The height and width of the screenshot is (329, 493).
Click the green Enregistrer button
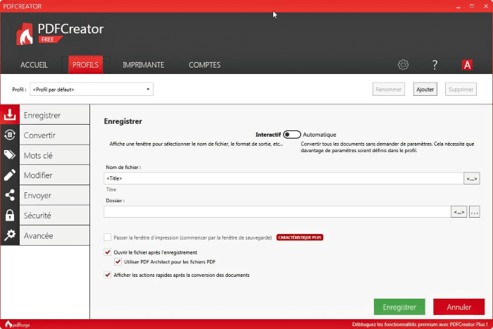click(x=399, y=307)
